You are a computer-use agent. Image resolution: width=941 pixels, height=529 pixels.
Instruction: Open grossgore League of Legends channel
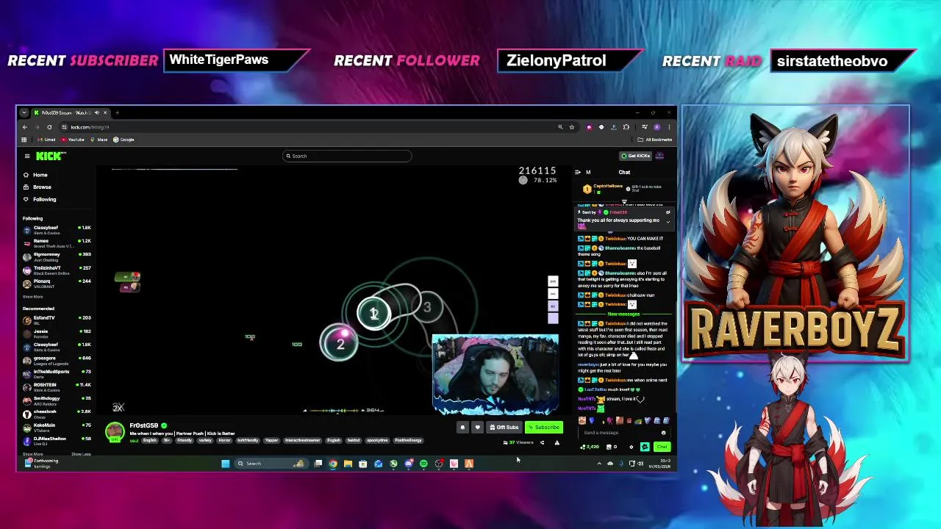[57, 360]
